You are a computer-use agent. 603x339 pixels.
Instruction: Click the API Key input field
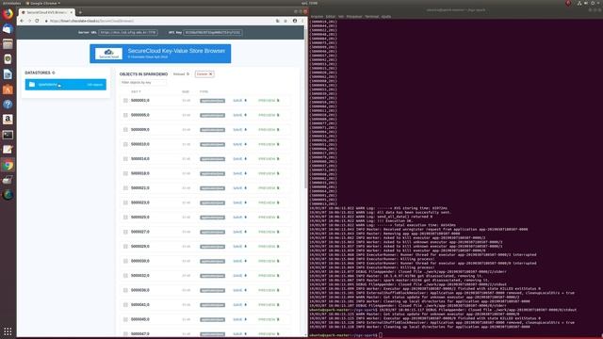tap(213, 33)
